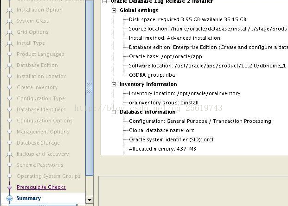The image size is (288, 206).
Task: Click the Prerequisite Checks step marker
Action: click(9, 187)
